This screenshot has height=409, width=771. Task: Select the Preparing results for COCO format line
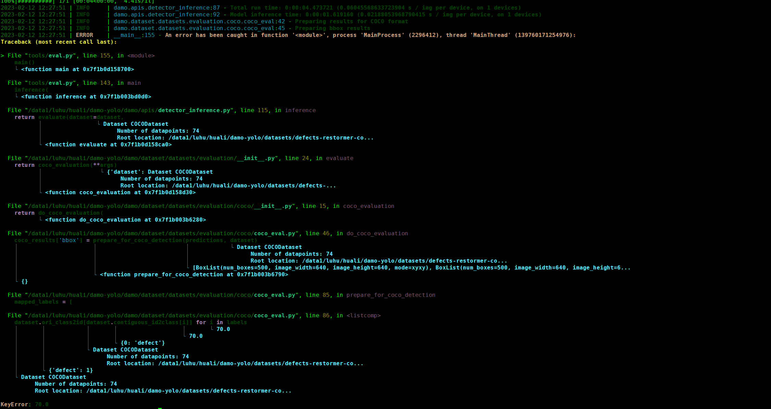click(x=343, y=21)
